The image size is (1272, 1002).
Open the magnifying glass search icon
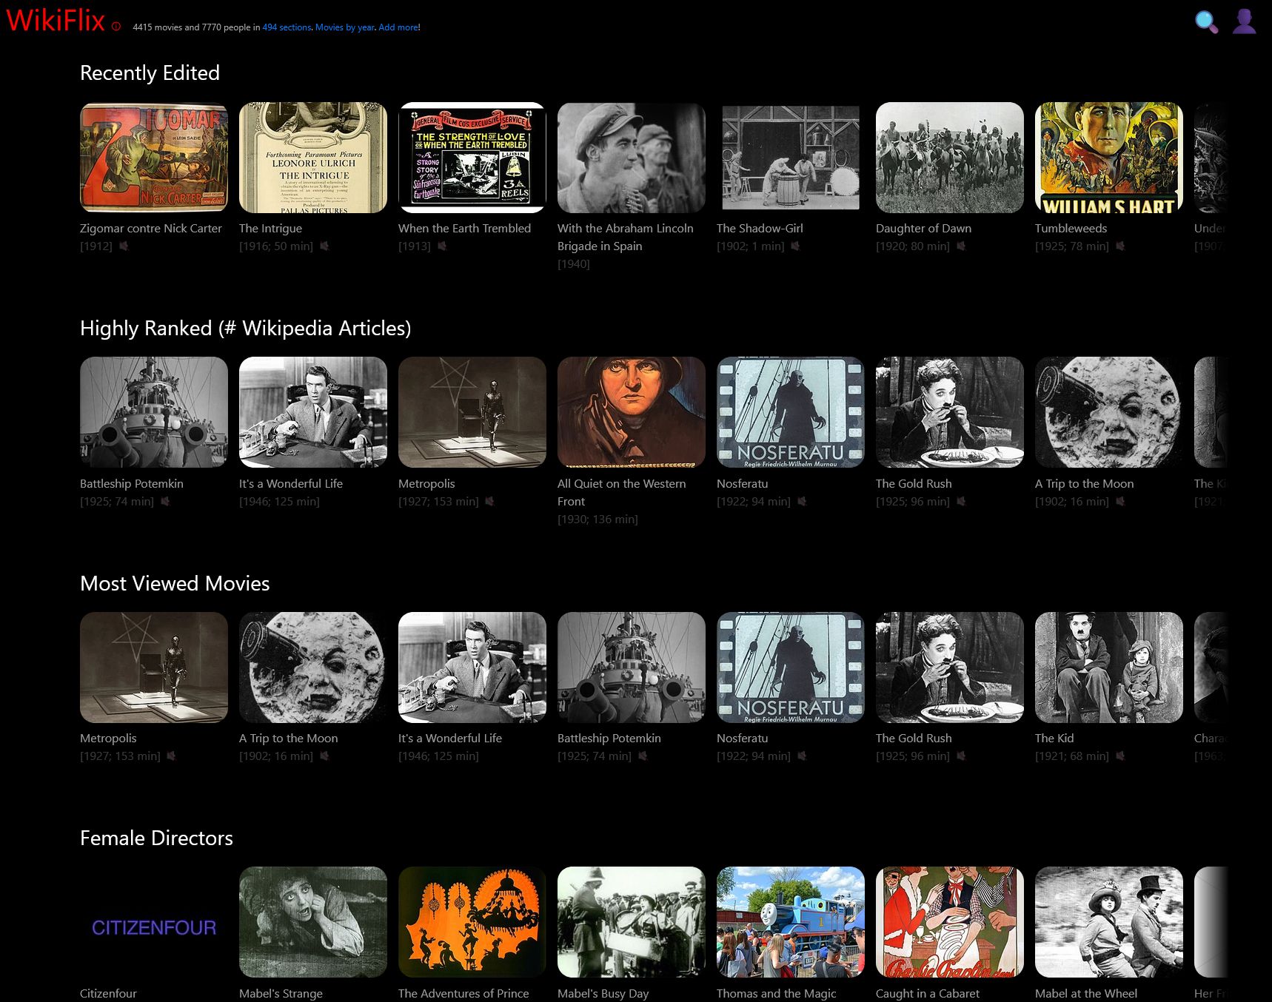1206,21
